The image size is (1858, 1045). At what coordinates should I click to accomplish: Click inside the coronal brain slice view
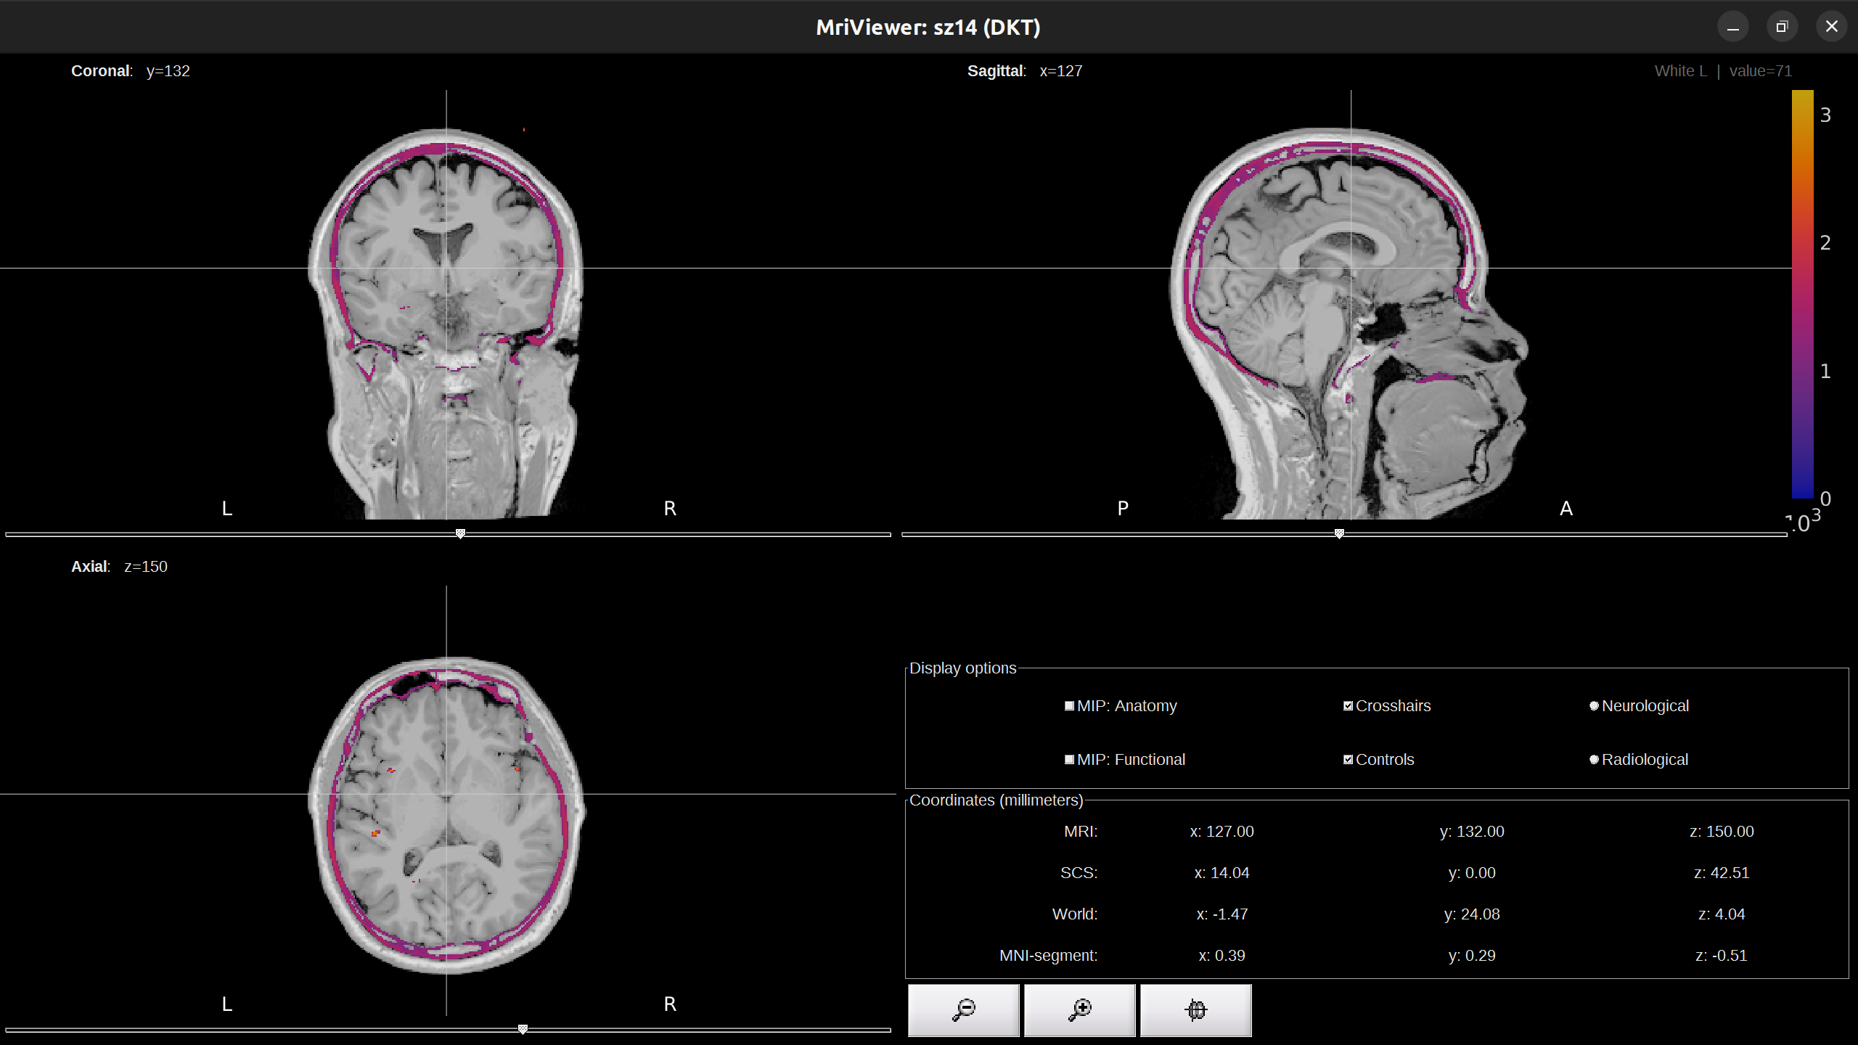click(446, 305)
